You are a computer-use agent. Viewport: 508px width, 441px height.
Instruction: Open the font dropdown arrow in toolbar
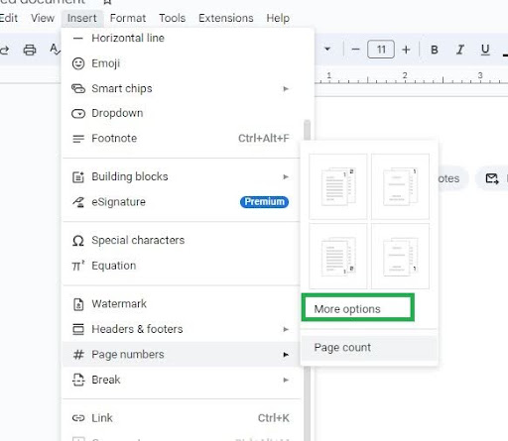click(x=327, y=50)
